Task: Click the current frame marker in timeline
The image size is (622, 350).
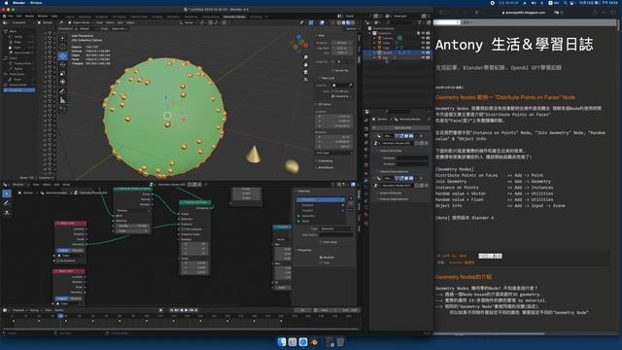Action: click(x=60, y=316)
